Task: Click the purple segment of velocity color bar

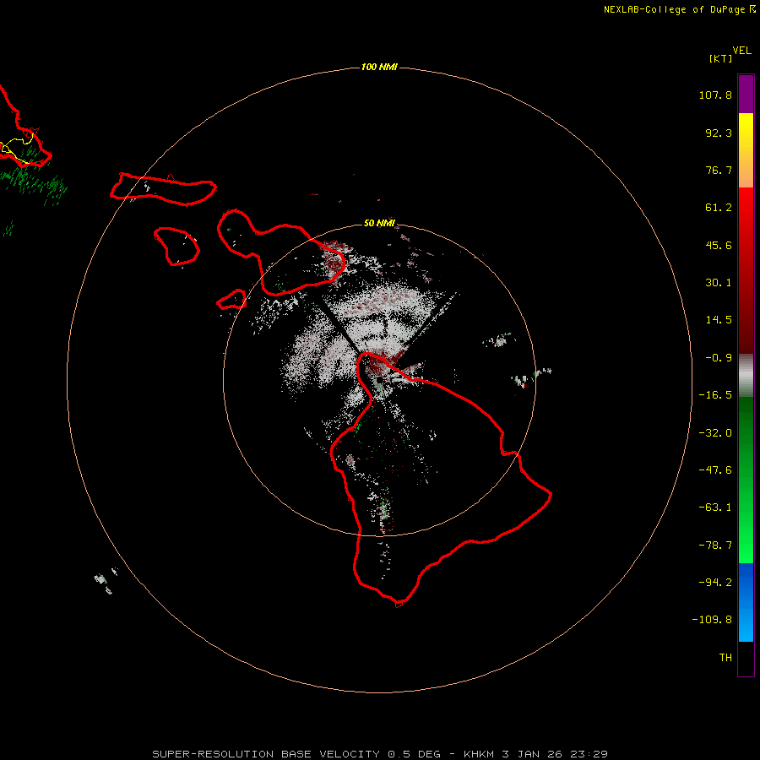Action: pos(746,95)
